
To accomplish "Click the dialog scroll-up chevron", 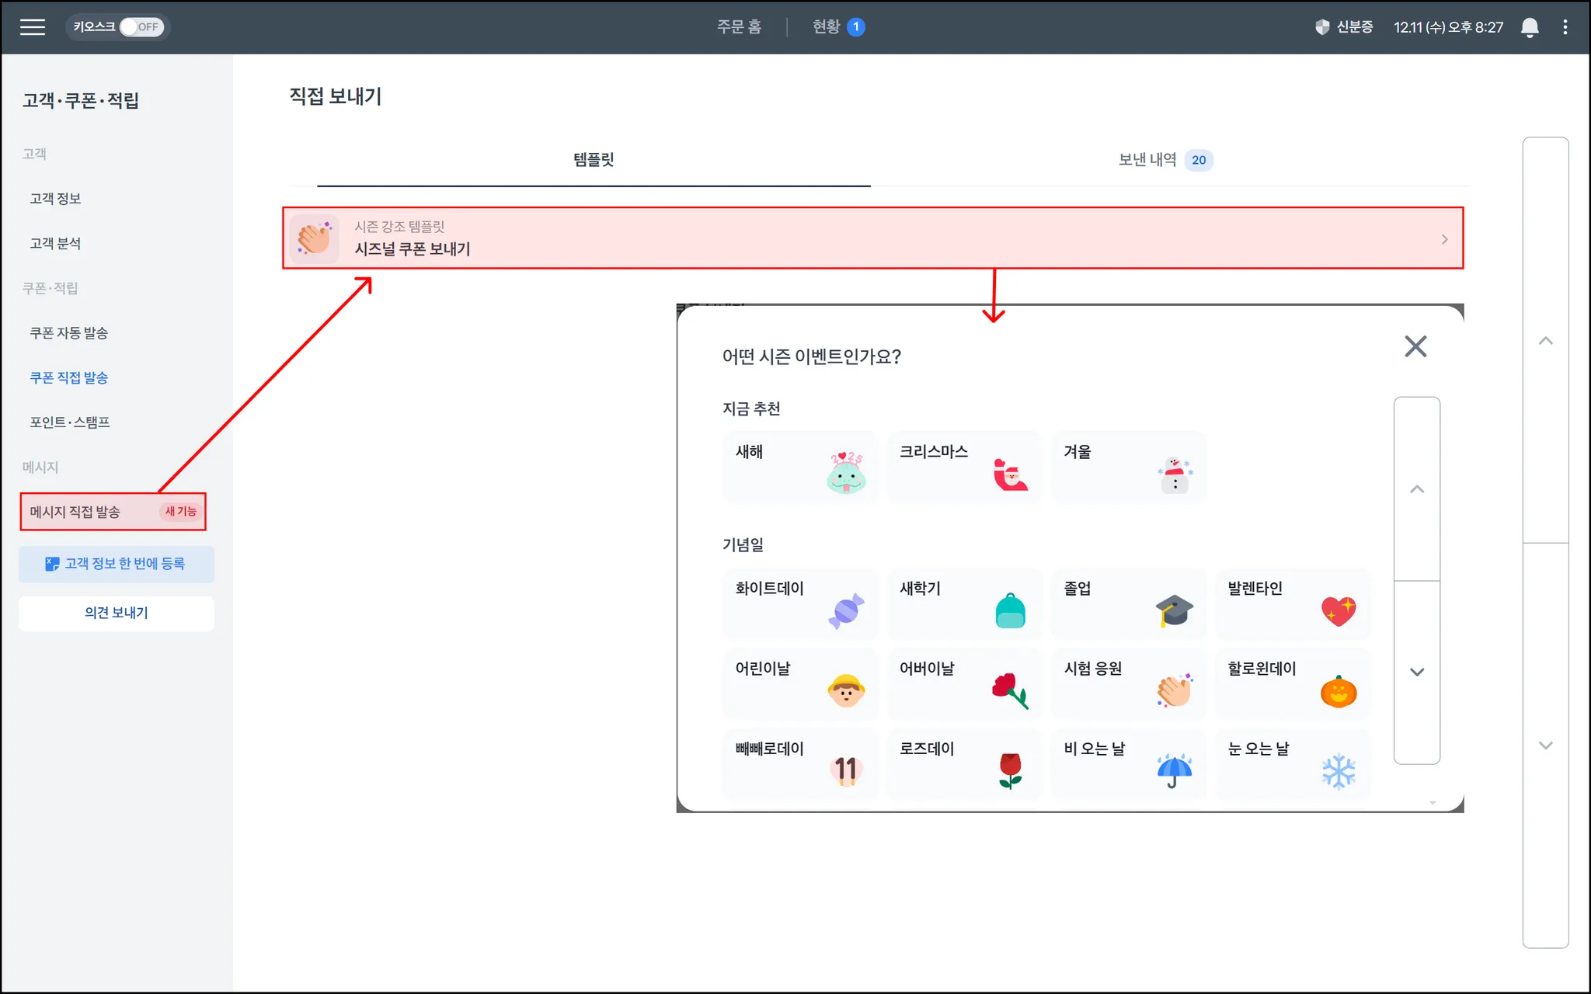I will 1417,489.
